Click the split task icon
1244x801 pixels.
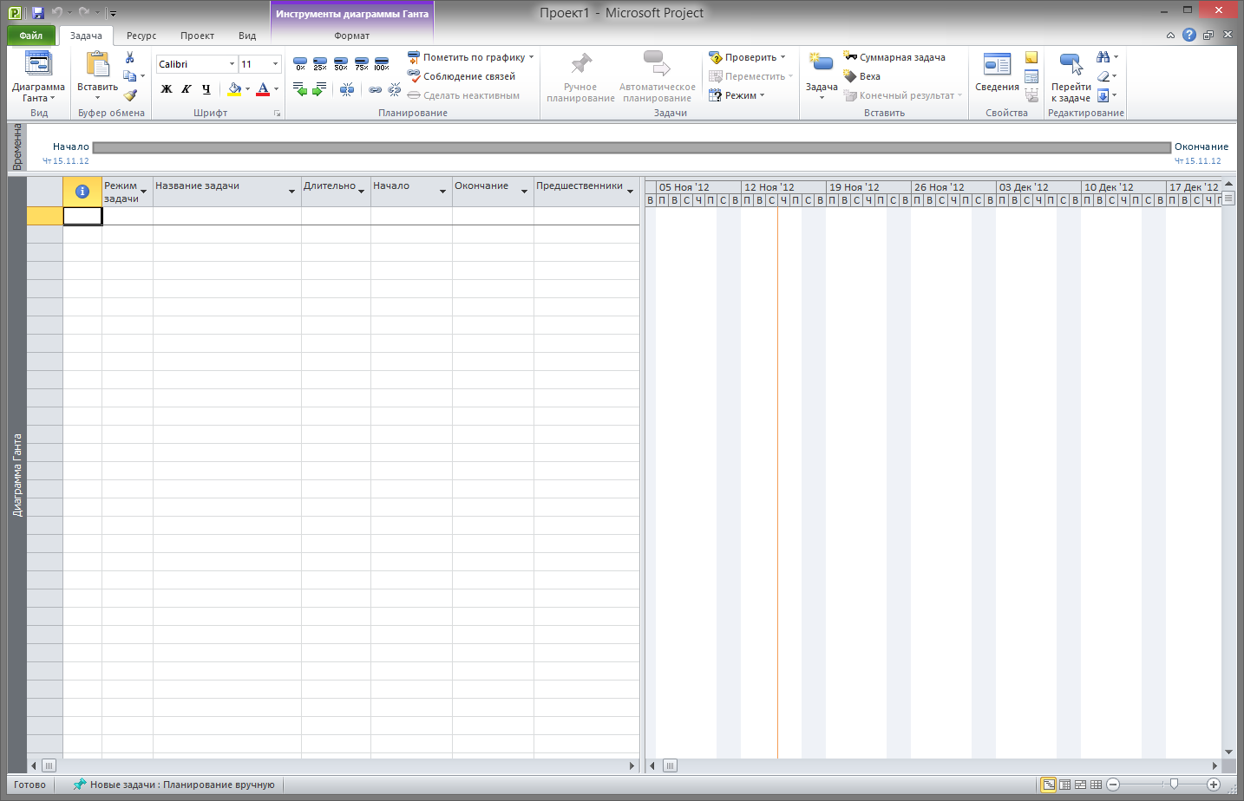tap(347, 89)
